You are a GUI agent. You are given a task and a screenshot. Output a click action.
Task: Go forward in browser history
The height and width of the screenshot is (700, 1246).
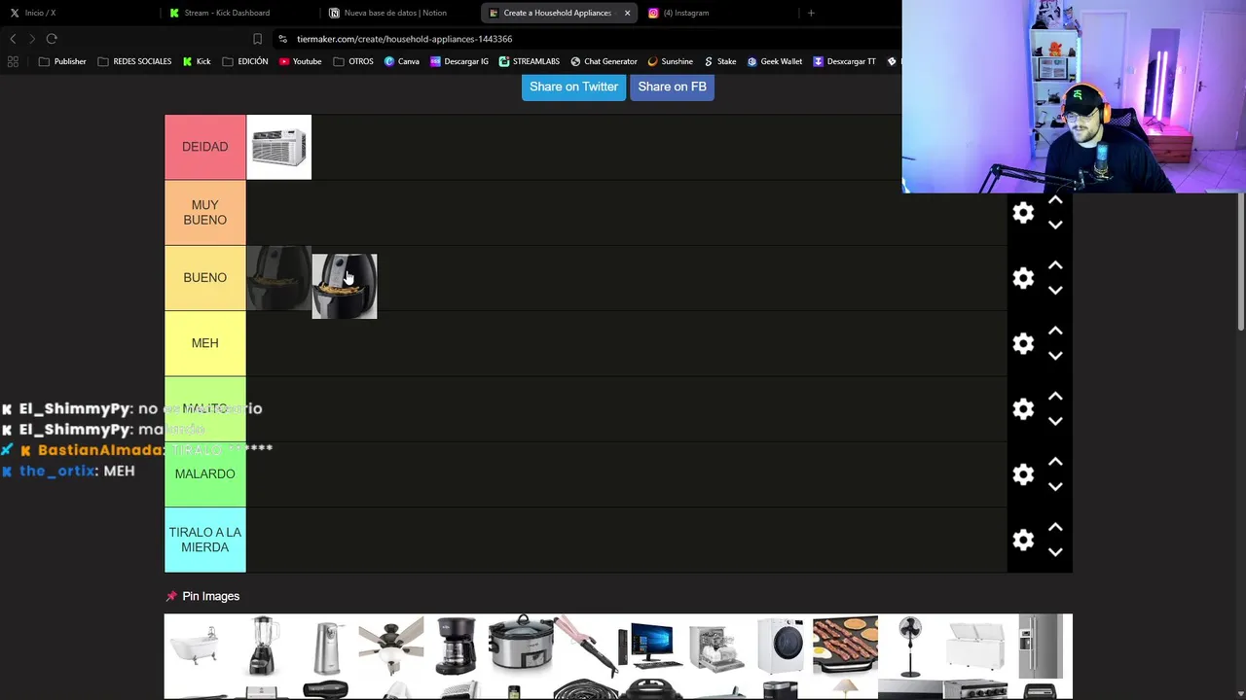click(32, 39)
